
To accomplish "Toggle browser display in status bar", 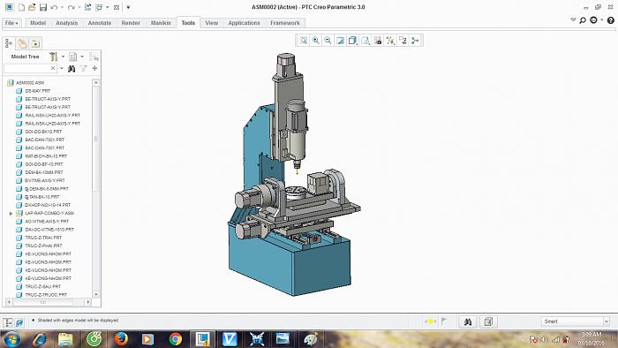I will click(x=19, y=322).
